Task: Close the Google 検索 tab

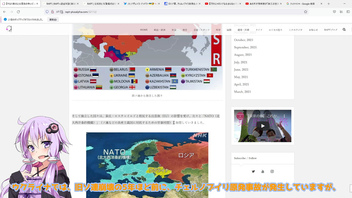Action: click(321, 4)
